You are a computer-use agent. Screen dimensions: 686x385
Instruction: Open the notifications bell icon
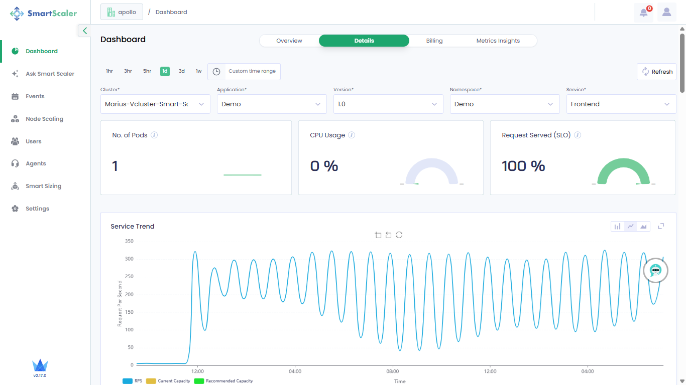point(643,13)
